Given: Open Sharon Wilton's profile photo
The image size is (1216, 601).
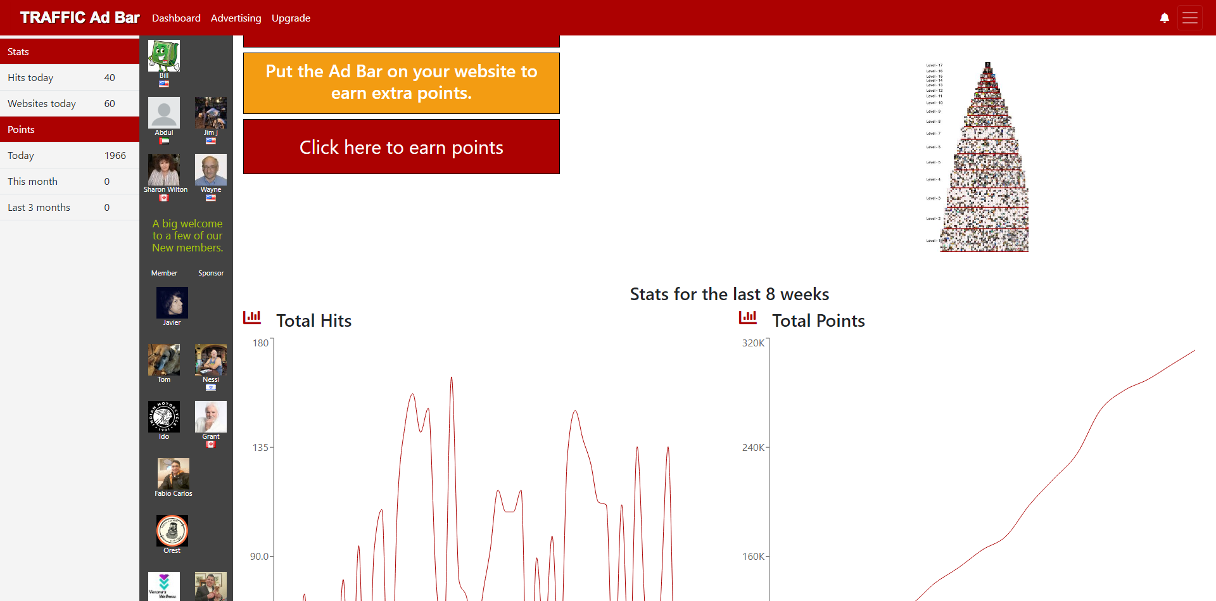Looking at the screenshot, I should click(164, 170).
